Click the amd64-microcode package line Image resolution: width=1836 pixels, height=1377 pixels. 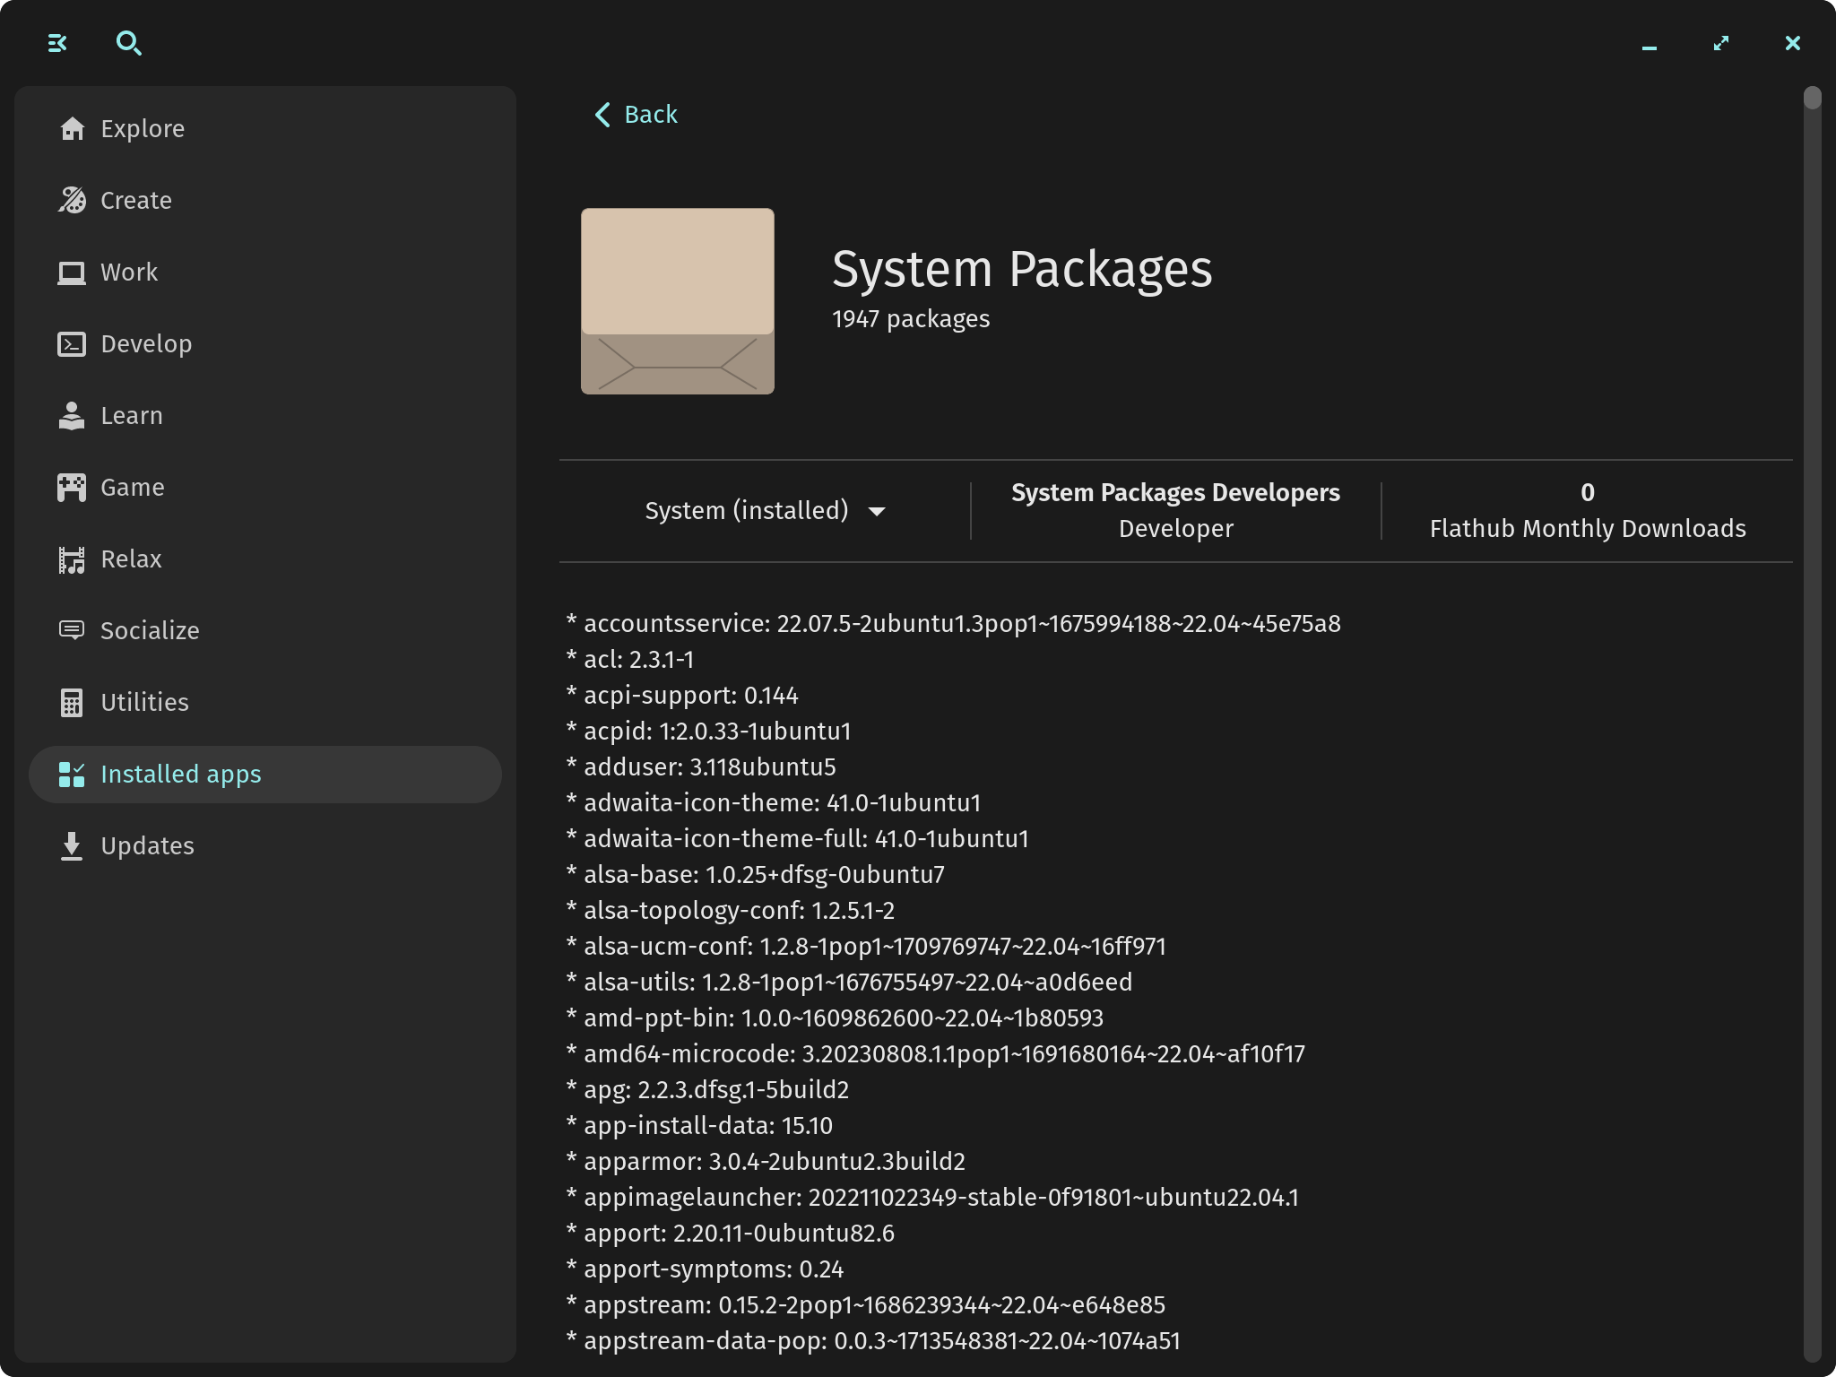click(x=936, y=1054)
